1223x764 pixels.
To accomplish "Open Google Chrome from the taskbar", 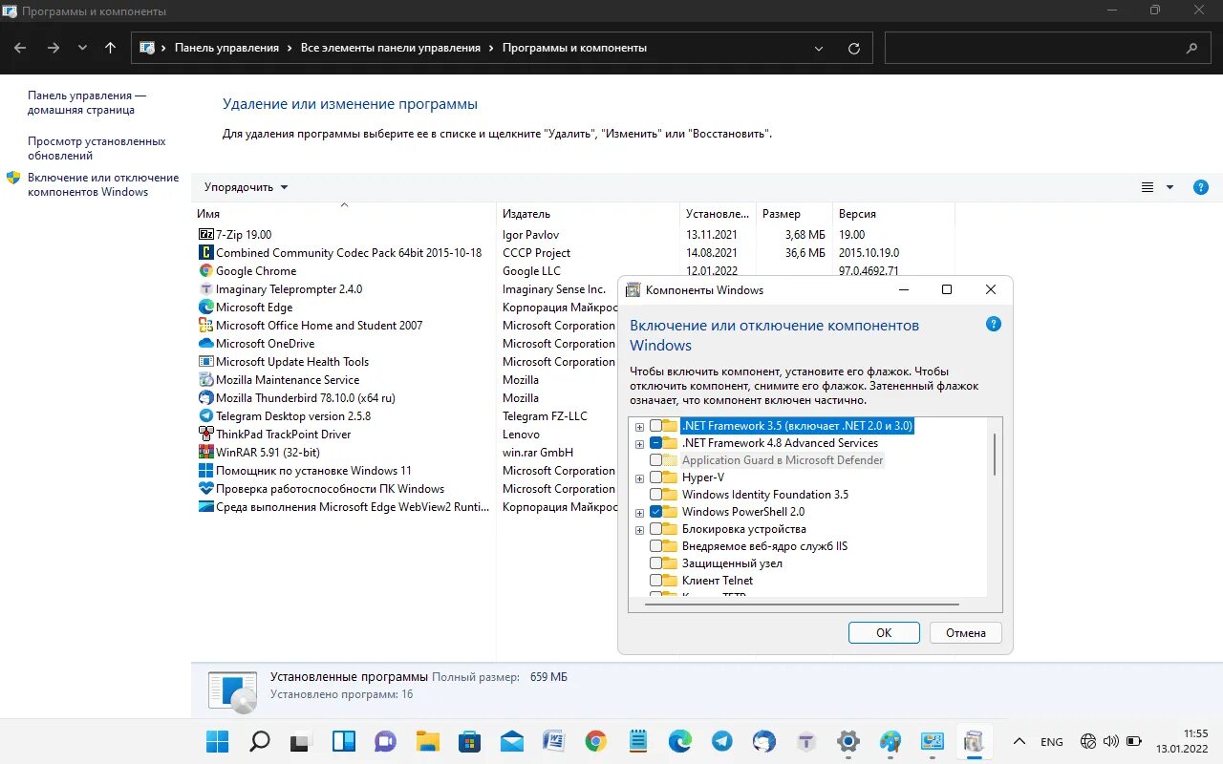I will [596, 741].
